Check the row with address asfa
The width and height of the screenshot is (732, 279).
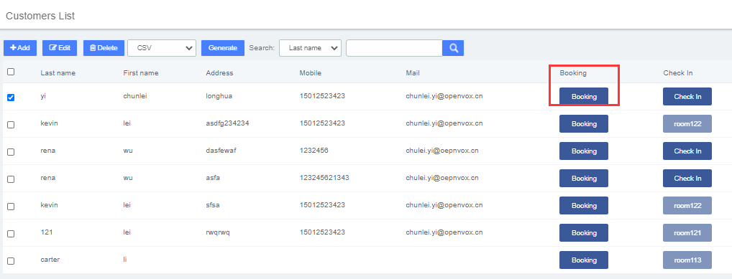click(x=12, y=179)
